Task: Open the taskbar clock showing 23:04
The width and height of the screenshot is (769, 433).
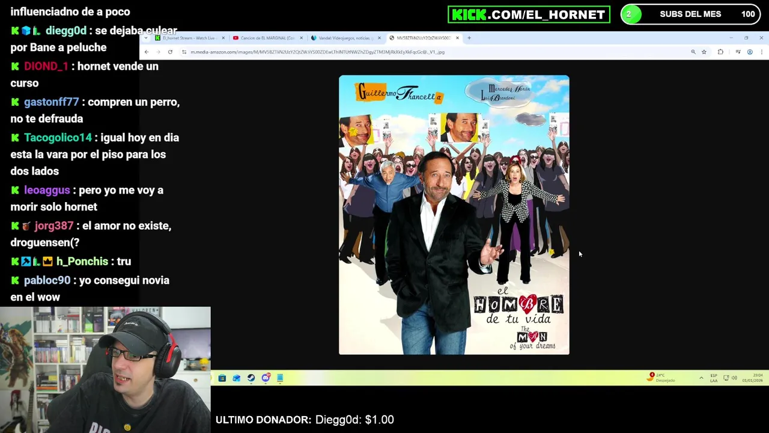Action: [752, 378]
